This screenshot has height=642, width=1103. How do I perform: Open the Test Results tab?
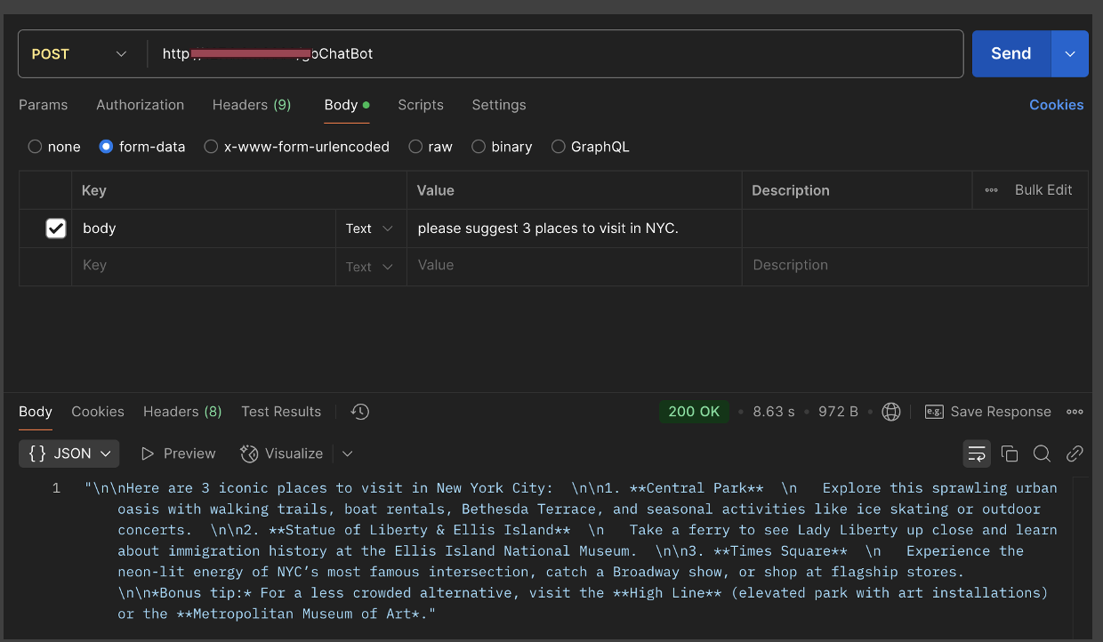click(x=281, y=412)
